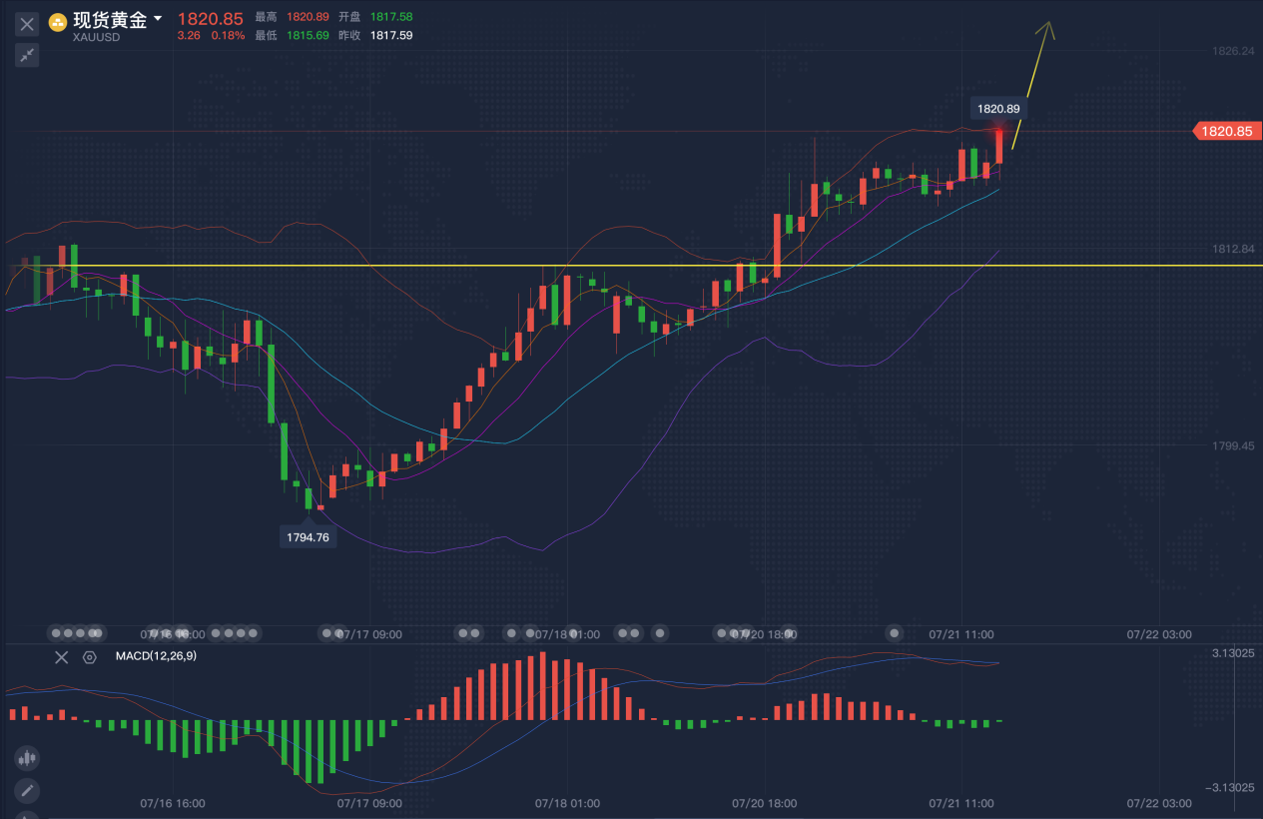Click the 1794.76 low price label on the chart
Image resolution: width=1263 pixels, height=819 pixels.
[308, 536]
